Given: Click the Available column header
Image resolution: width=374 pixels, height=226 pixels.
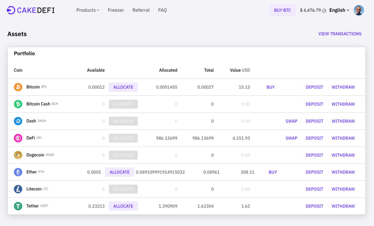Looking at the screenshot, I should click(96, 70).
